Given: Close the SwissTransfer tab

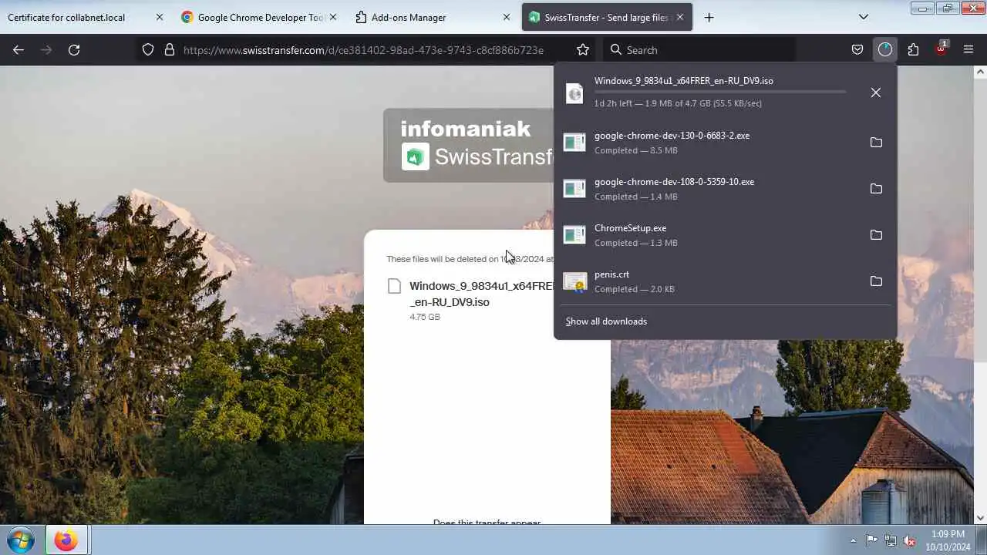Looking at the screenshot, I should 680,17.
